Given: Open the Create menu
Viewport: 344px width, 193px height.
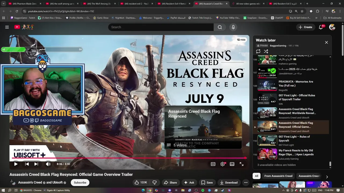Looking at the screenshot, I should pos(305,27).
